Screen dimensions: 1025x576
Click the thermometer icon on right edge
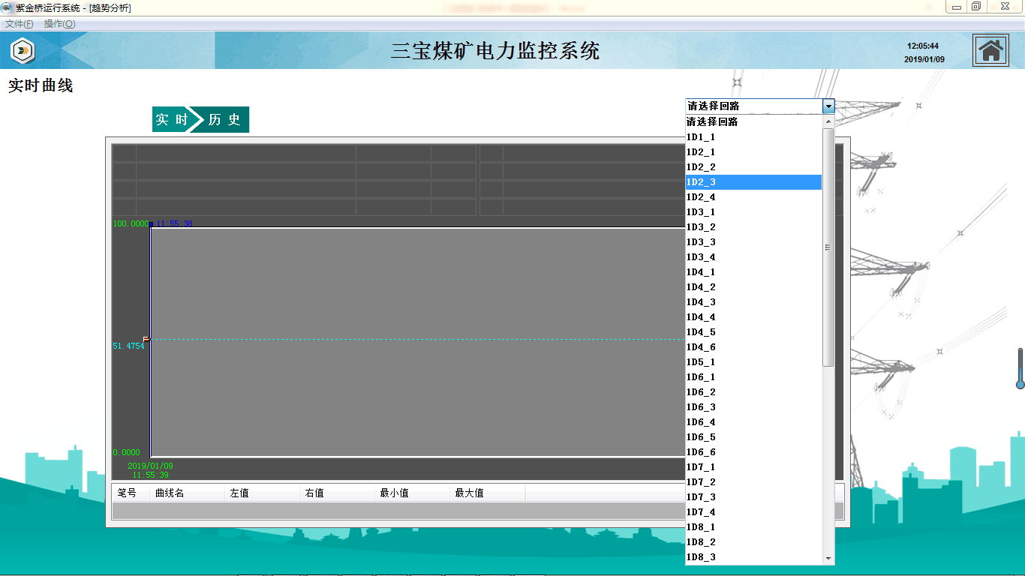[1020, 368]
